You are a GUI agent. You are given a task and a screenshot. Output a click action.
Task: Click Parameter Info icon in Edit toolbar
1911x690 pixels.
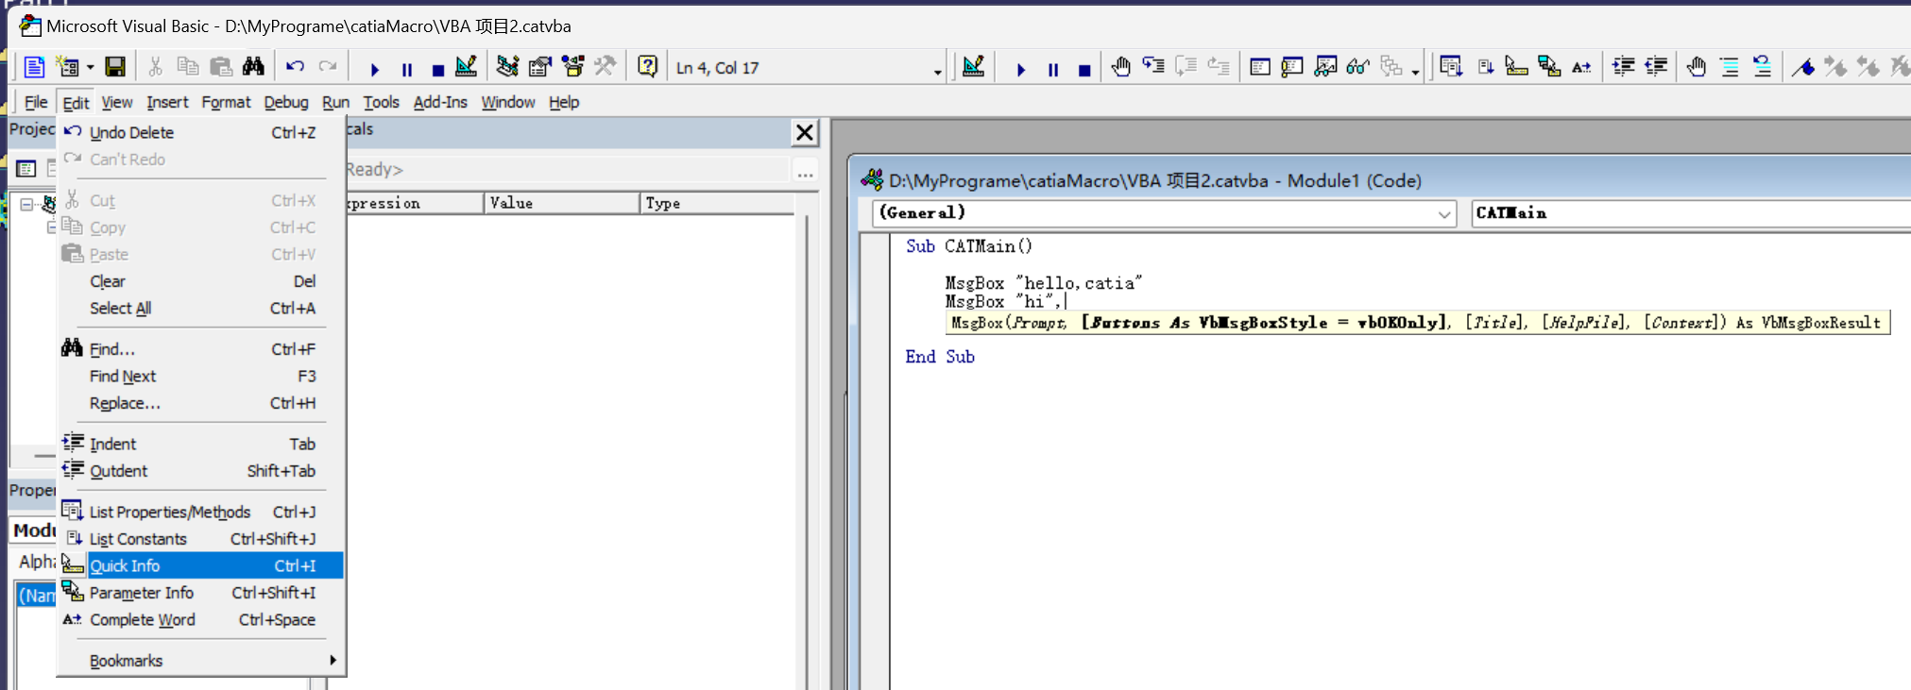click(1549, 67)
